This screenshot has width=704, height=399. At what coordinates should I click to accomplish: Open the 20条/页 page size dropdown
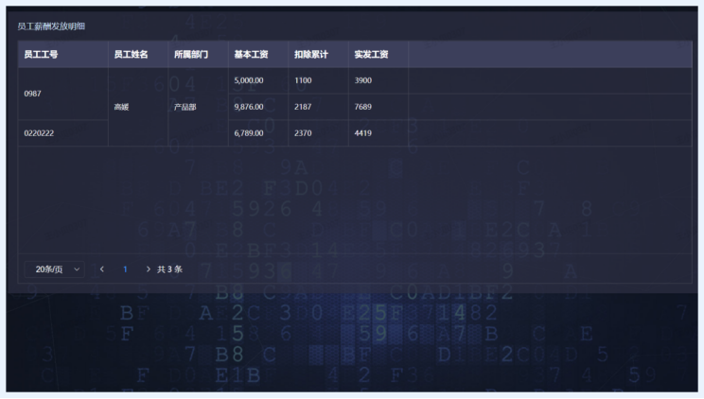click(x=54, y=269)
